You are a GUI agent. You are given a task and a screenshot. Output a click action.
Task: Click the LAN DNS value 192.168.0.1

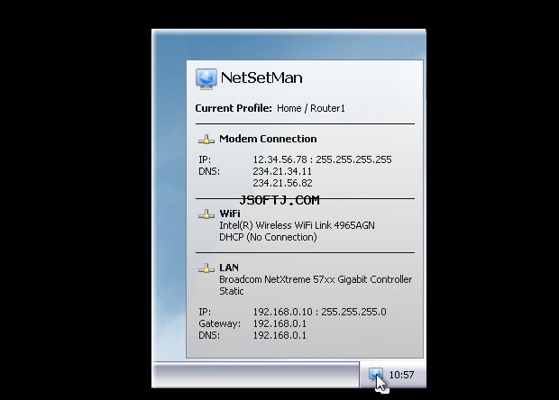(x=279, y=335)
